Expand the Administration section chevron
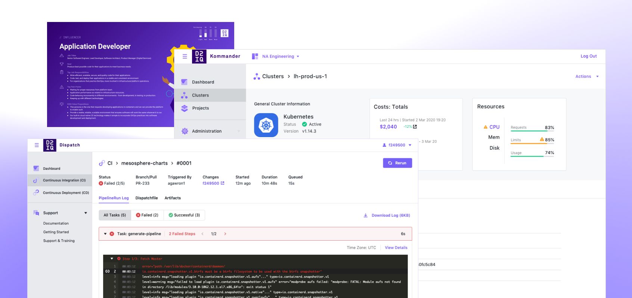This screenshot has height=298, width=632. (x=239, y=131)
